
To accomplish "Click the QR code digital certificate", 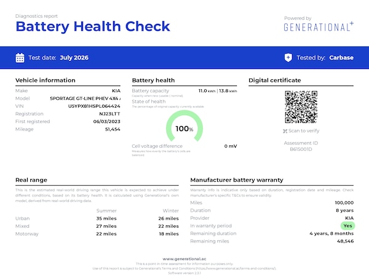I will click(301, 107).
